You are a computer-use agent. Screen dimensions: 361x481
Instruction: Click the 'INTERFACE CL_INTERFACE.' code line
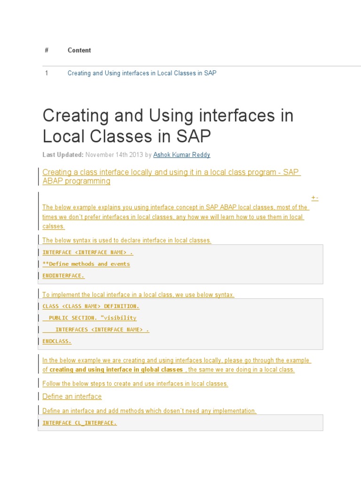click(x=79, y=423)
